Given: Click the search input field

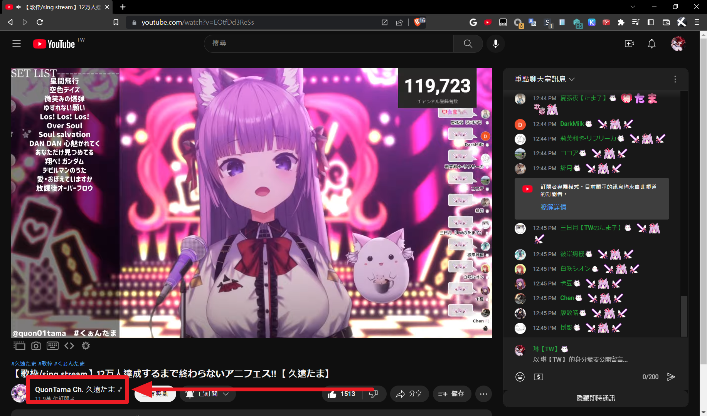Looking at the screenshot, I should pyautogui.click(x=328, y=44).
